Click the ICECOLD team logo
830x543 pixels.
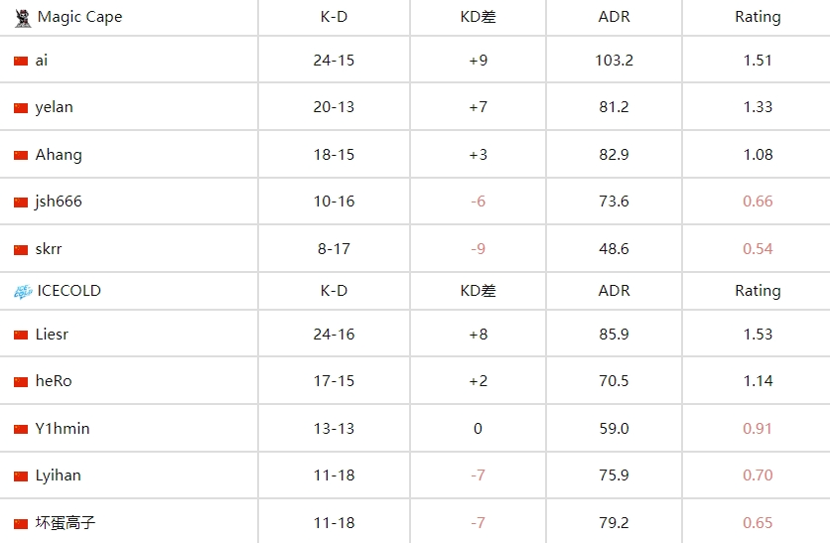[22, 291]
